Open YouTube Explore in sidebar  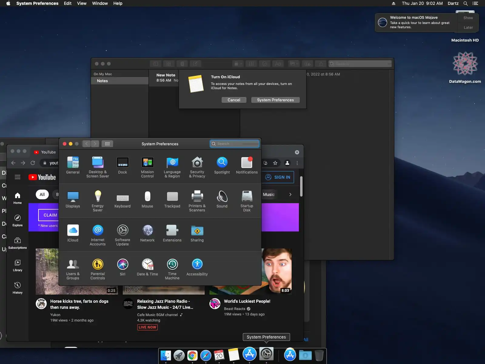[x=18, y=221]
